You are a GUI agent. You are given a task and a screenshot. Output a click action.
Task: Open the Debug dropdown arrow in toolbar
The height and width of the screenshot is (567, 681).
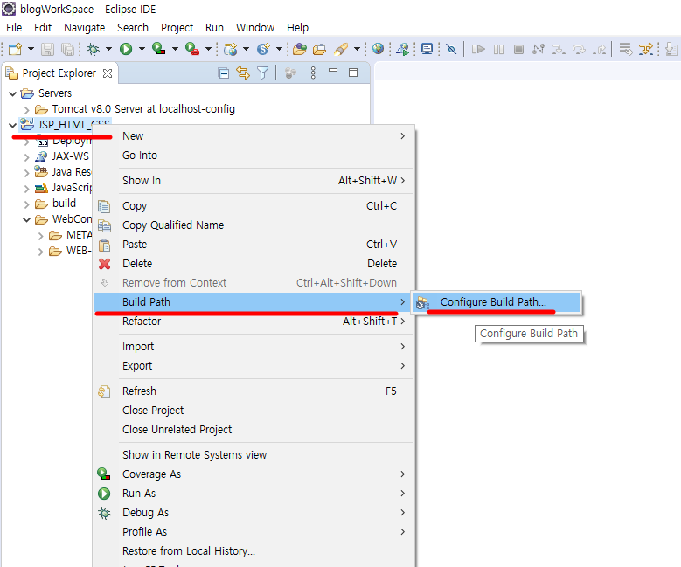click(108, 49)
